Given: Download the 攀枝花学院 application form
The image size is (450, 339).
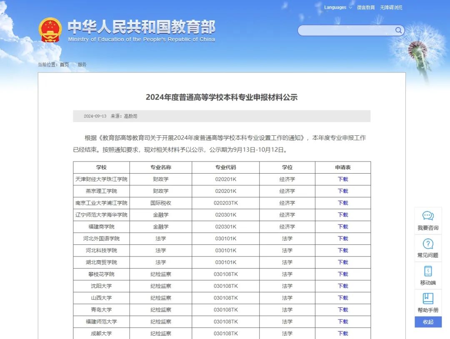Looking at the screenshot, I should (342, 274).
